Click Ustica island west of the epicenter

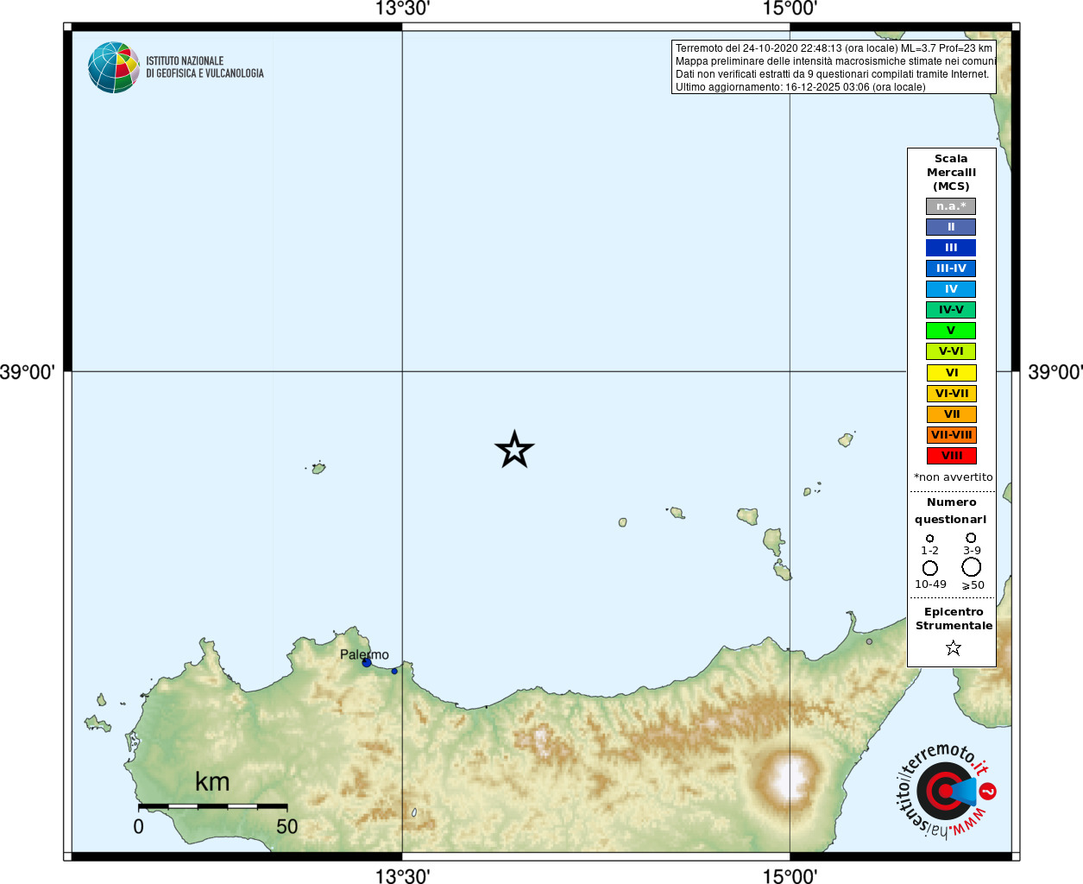318,468
